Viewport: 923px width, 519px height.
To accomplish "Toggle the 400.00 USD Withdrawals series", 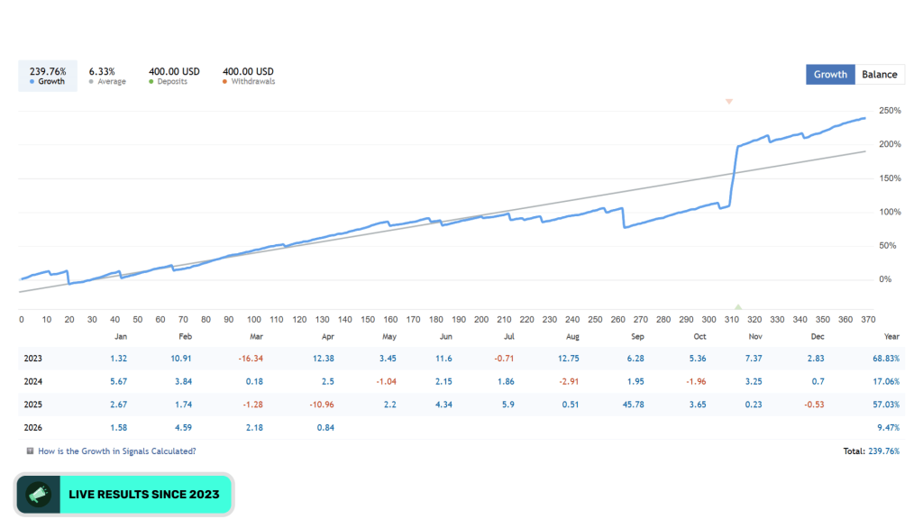I will (249, 76).
